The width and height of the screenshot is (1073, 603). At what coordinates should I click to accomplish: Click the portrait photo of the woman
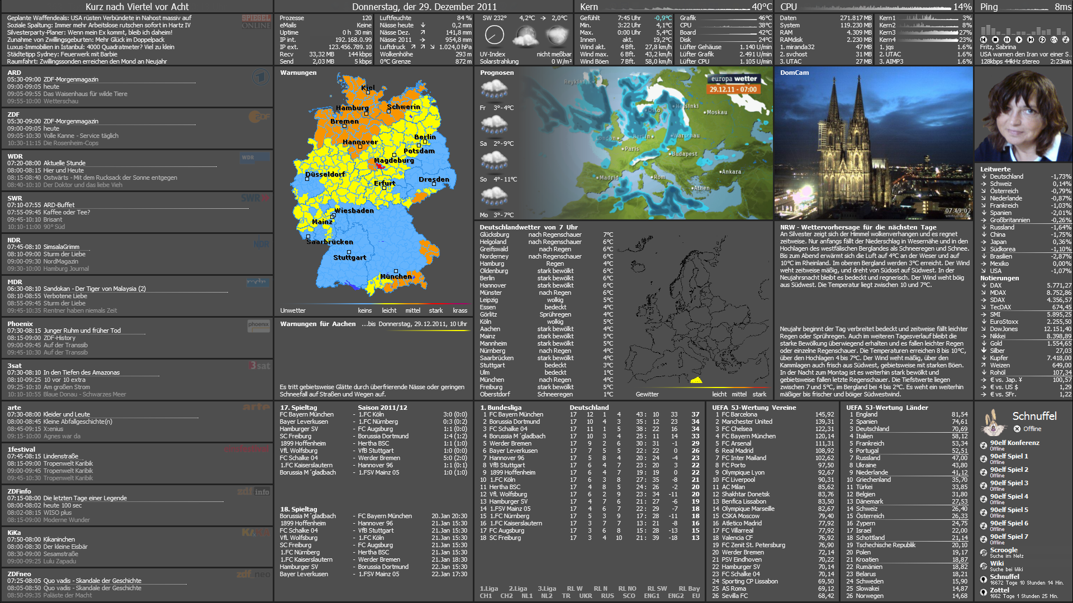(x=1024, y=116)
